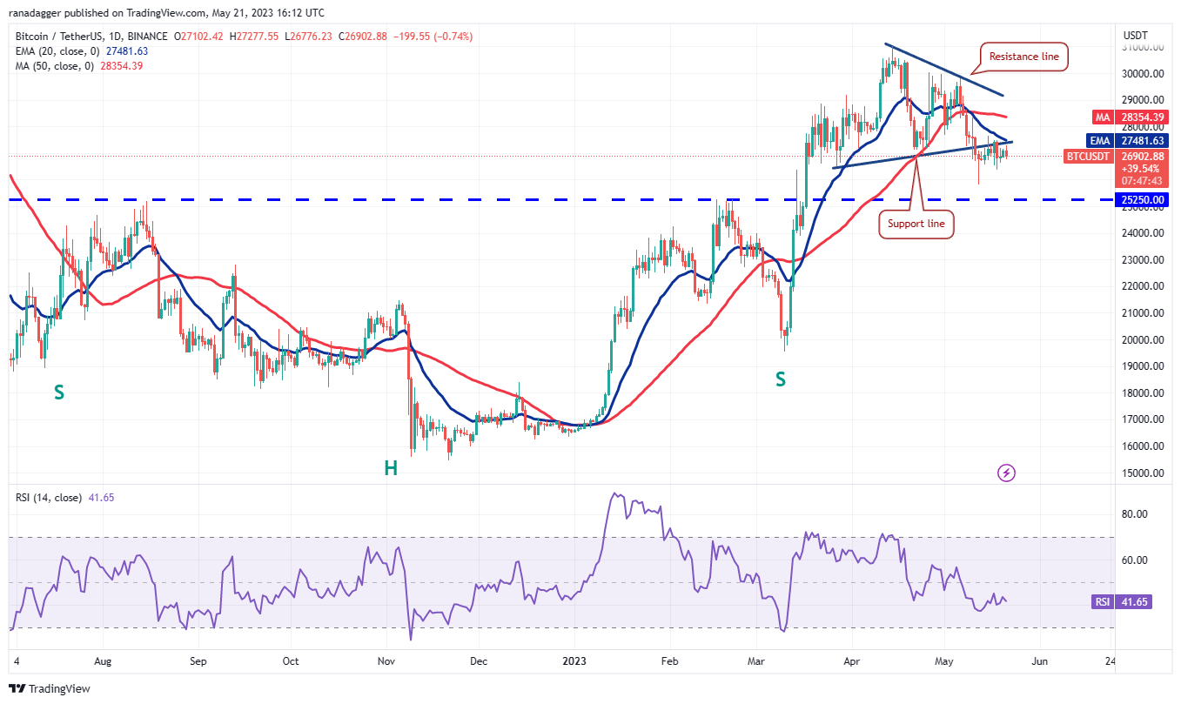Image resolution: width=1181 pixels, height=704 pixels.
Task: Click the 2023 label on the time axis
Action: click(574, 661)
